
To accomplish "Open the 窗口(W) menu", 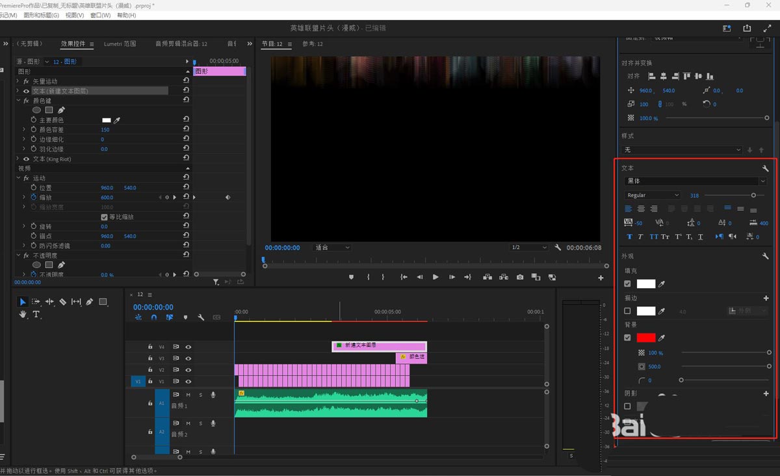I will click(100, 15).
